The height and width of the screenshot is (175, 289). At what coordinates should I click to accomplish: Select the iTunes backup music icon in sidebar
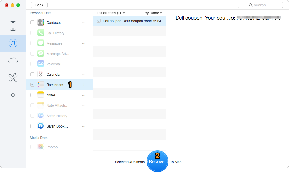point(13,43)
